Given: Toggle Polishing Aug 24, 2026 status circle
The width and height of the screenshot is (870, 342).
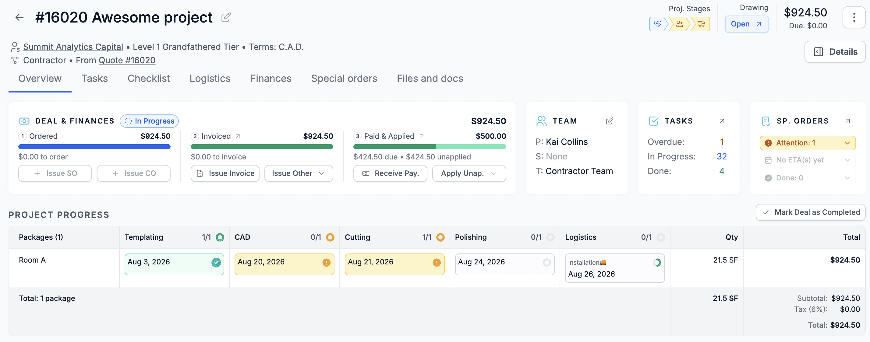Looking at the screenshot, I should 546,262.
